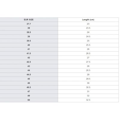Select the EUR size 39 cell
The image size is (120, 120).
pos(29,37)
